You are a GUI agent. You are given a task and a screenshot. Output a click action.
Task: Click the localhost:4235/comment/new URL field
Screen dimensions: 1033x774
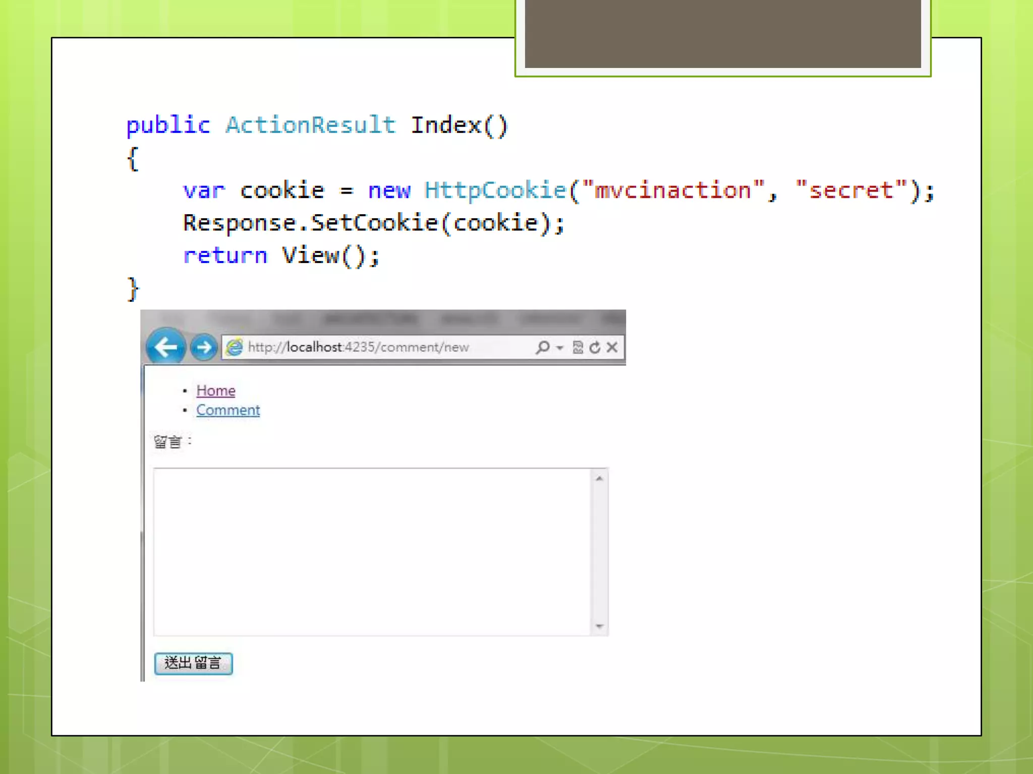(358, 347)
